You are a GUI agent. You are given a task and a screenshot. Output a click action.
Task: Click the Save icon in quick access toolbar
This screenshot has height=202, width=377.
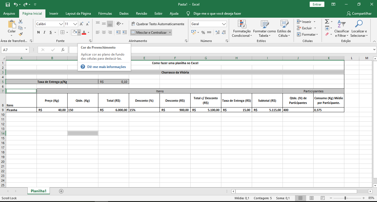pyautogui.click(x=8, y=4)
